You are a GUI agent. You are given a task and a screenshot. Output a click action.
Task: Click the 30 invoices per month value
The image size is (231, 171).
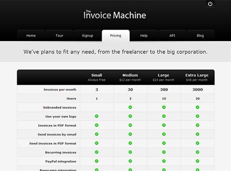coord(130,90)
